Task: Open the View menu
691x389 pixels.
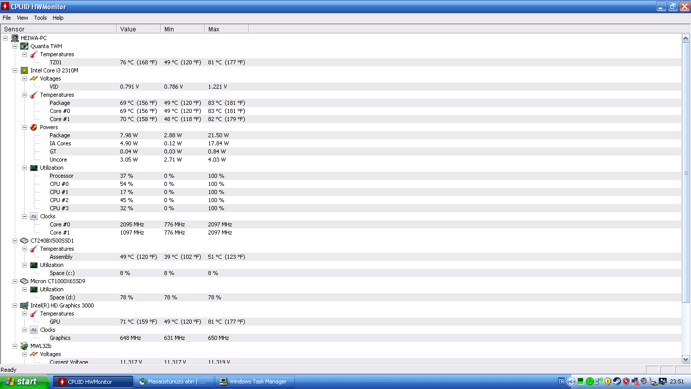Action: point(23,18)
